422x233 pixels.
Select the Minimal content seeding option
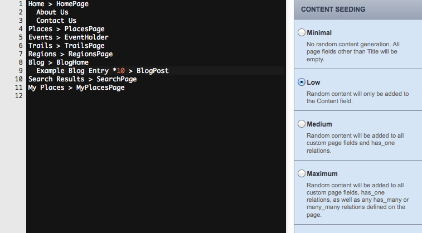[302, 33]
